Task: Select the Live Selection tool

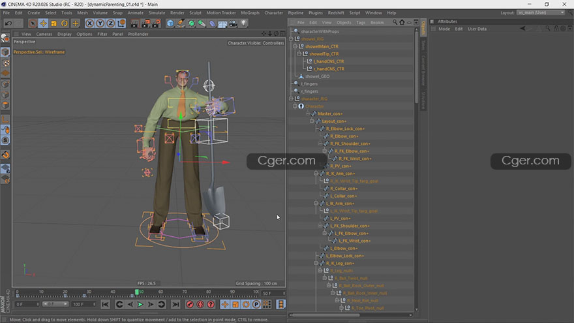Action: click(x=33, y=23)
